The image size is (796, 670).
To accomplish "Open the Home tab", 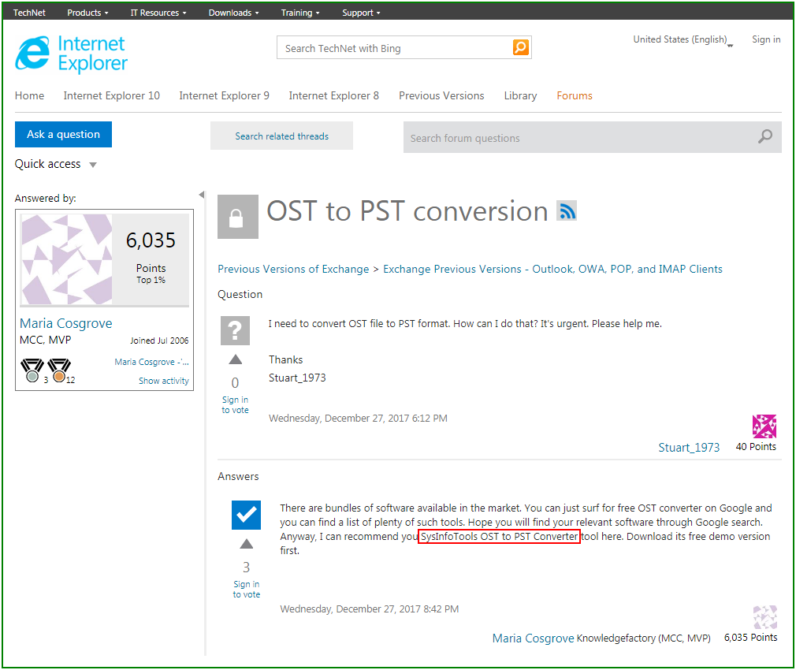I will 29,95.
